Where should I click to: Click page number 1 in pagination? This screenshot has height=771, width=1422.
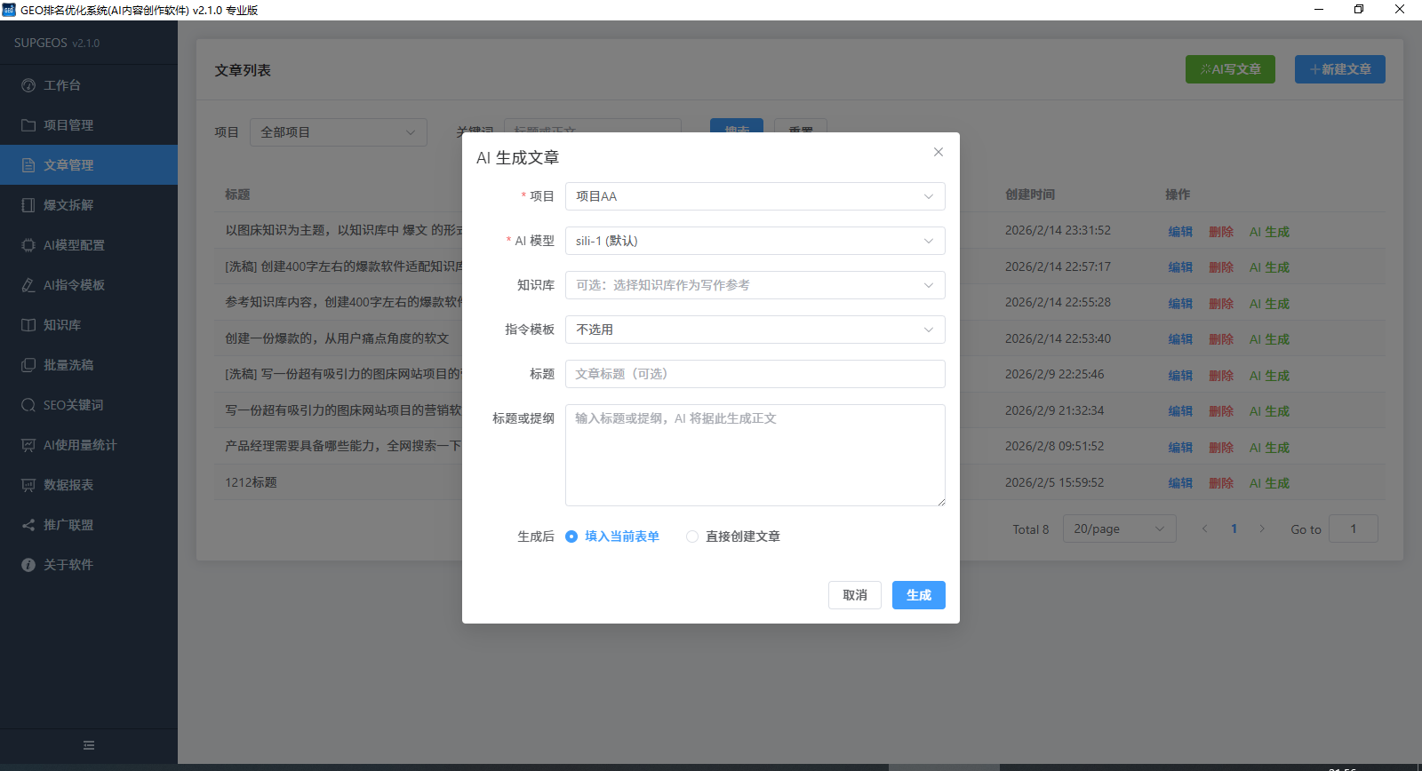click(x=1234, y=529)
